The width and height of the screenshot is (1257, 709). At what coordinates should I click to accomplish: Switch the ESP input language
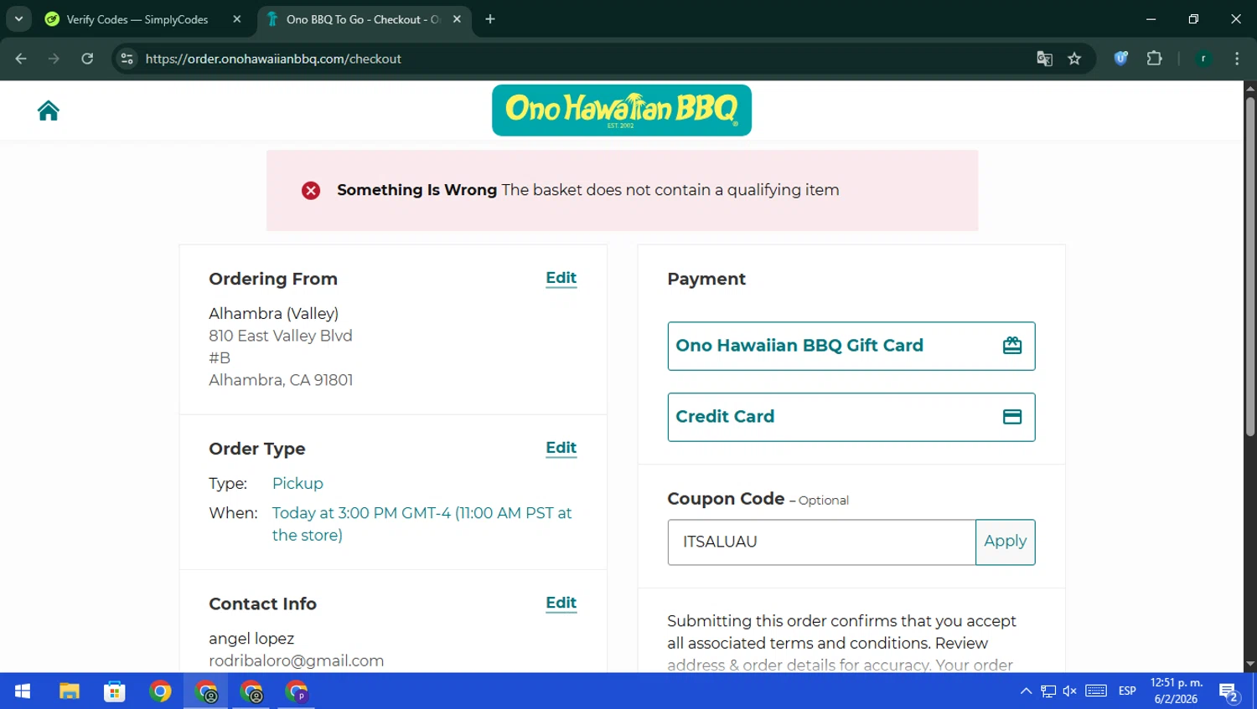pyautogui.click(x=1127, y=691)
